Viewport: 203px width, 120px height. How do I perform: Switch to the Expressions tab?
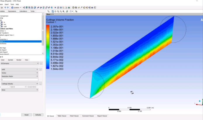tap(12, 11)
